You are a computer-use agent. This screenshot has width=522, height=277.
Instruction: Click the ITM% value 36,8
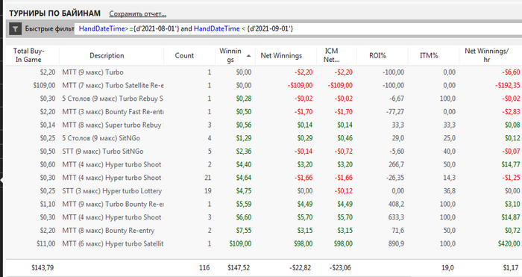pos(449,191)
